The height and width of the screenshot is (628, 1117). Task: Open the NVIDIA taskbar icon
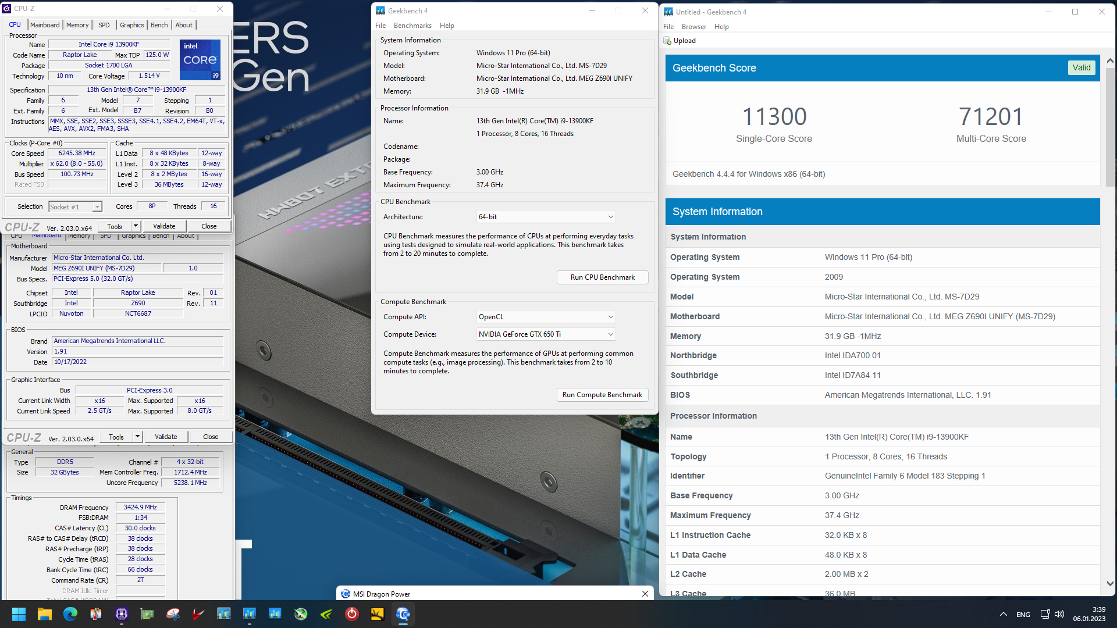(326, 614)
